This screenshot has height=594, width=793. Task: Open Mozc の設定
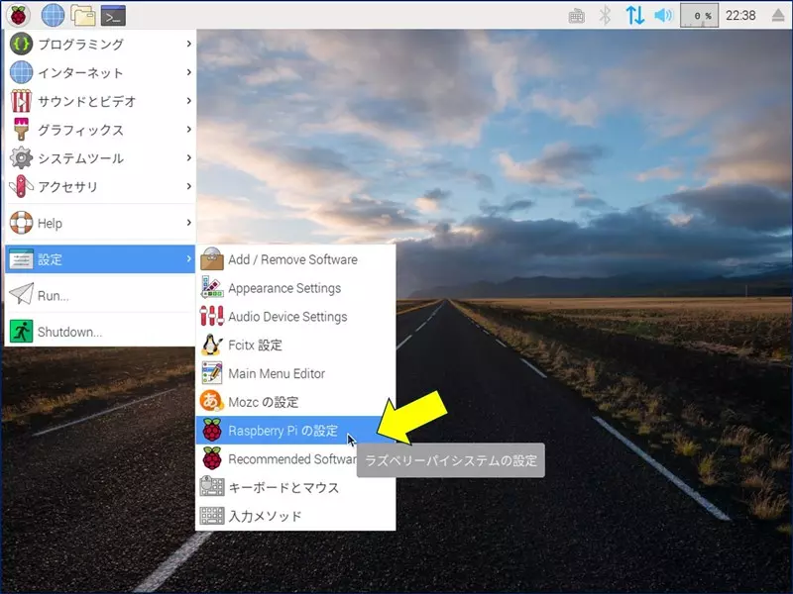pyautogui.click(x=295, y=402)
